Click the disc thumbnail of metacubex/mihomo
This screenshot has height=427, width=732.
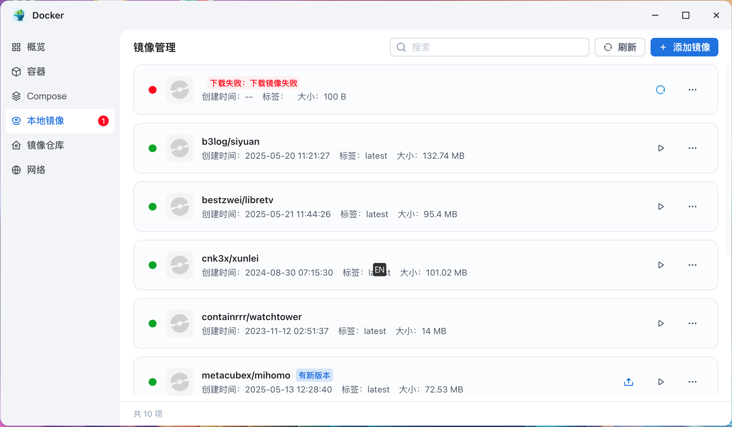(180, 382)
